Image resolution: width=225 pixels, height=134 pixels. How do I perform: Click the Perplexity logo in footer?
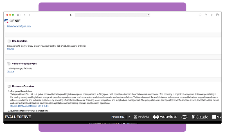tap(141, 117)
